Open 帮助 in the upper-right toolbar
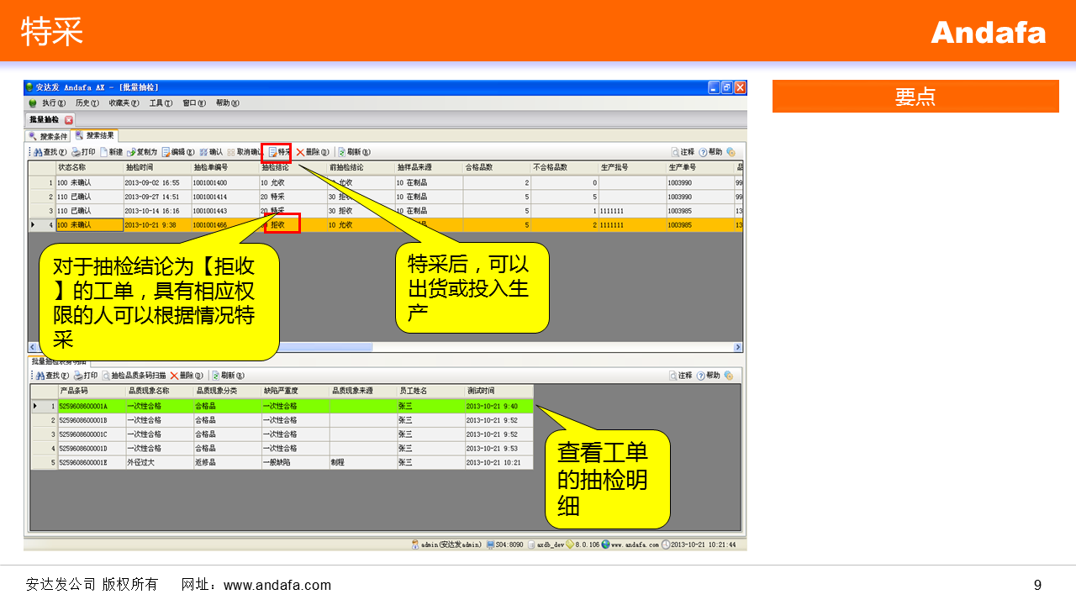This screenshot has height=605, width=1076. pos(710,152)
